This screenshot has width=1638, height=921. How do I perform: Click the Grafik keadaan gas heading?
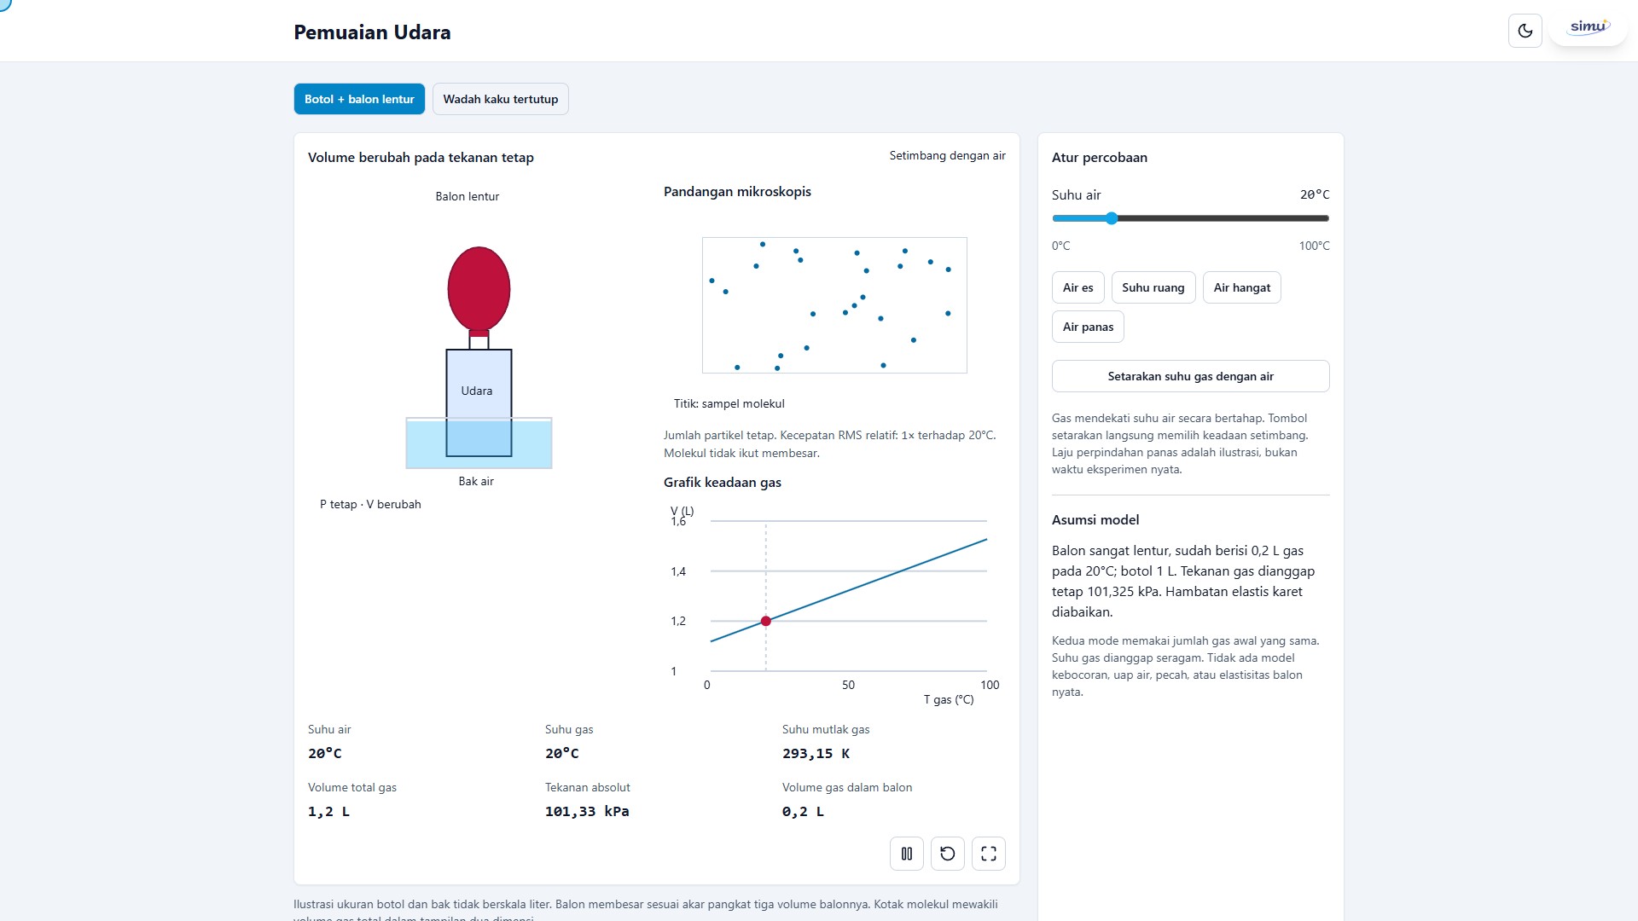(722, 482)
